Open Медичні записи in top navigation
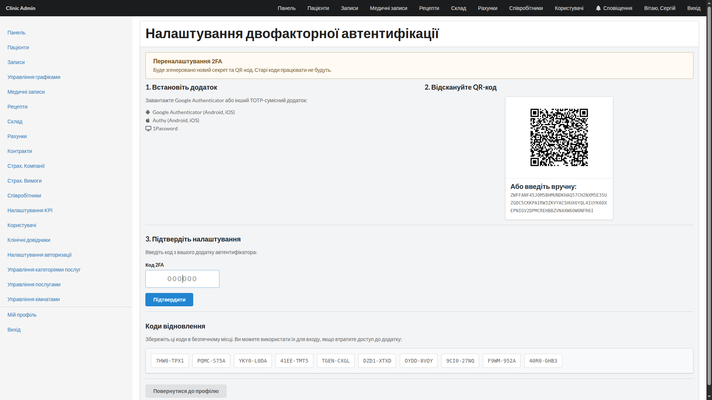Screen dimensions: 712x400 click(389, 8)
